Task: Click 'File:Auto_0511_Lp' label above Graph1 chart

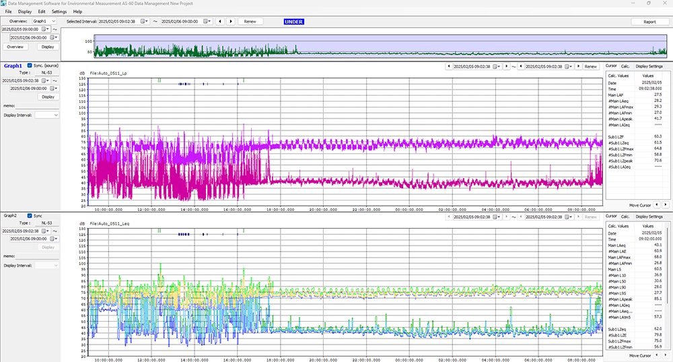Action: [108, 73]
